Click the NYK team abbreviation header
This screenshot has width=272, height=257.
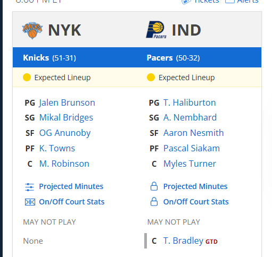[64, 30]
